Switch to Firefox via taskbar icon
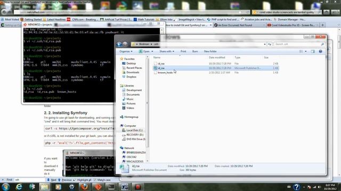 point(85,187)
